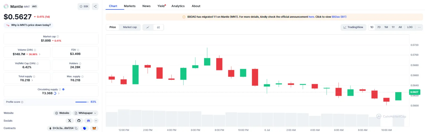Screen dimensions: 425x132
Task: Click Volume (24h) info icon
Action: point(35,50)
